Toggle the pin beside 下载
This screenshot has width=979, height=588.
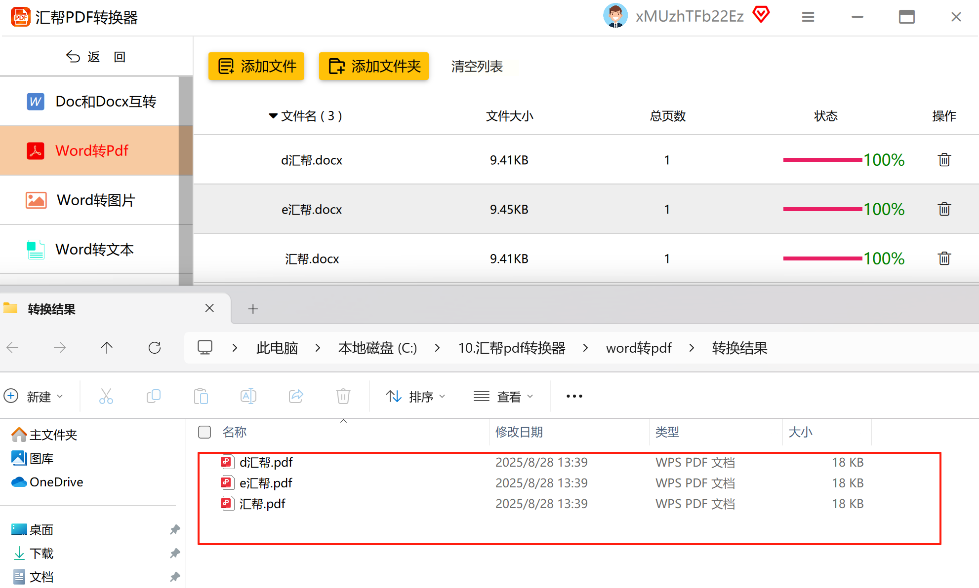175,553
